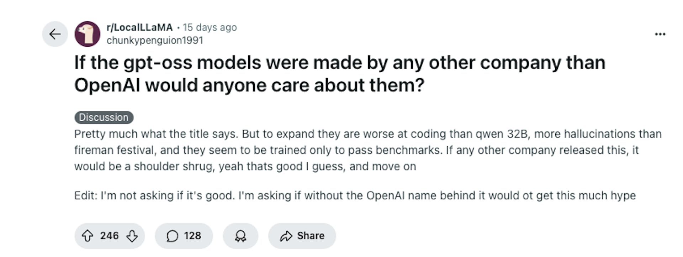Expand post options via the ellipsis menu
Image resolution: width=683 pixels, height=257 pixels.
click(660, 34)
